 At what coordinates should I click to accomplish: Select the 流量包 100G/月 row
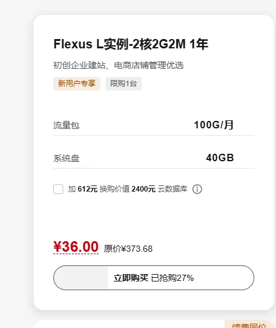(x=154, y=125)
